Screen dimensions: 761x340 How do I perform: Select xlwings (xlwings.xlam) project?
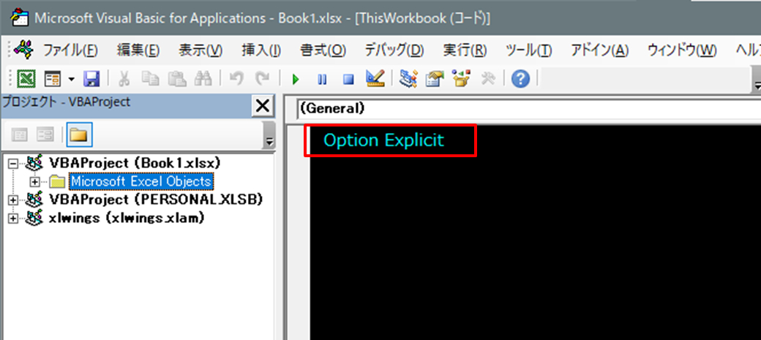[127, 218]
